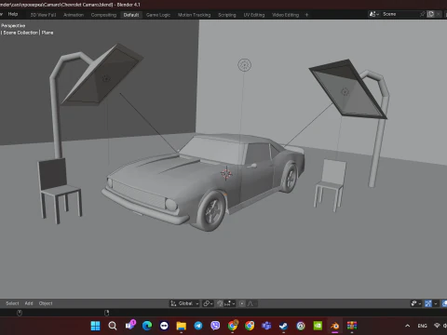Image resolution: width=447 pixels, height=335 pixels.
Task: Open the pivot point dropdown
Action: click(x=208, y=303)
